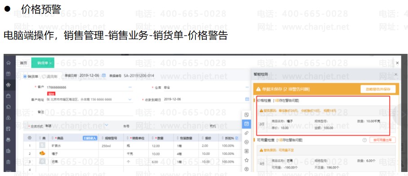
Task: Click the highlighted smart-check icon in side toolbar
Action: 246,124
